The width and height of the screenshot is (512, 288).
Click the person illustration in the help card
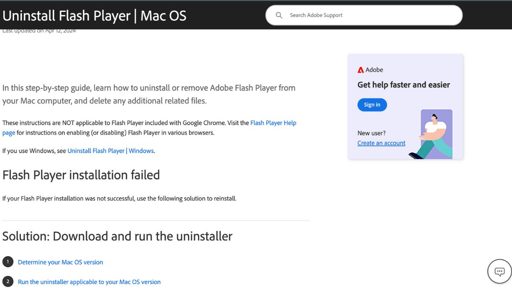pos(435,133)
